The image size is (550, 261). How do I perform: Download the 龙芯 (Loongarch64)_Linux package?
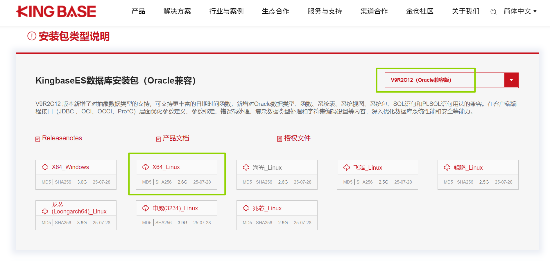(x=79, y=208)
